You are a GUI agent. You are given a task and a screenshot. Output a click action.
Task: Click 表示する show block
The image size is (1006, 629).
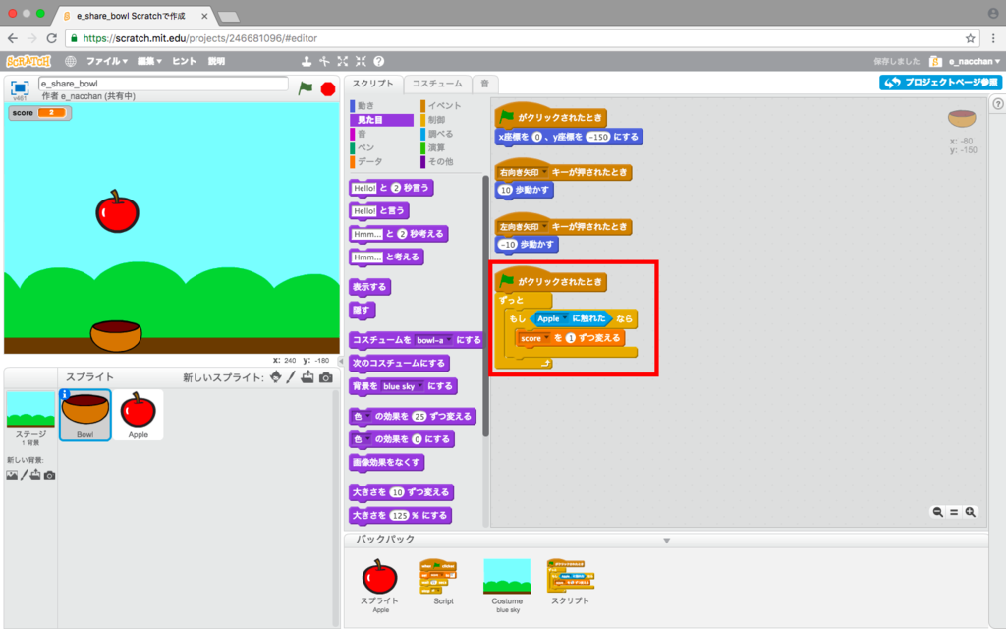[369, 287]
